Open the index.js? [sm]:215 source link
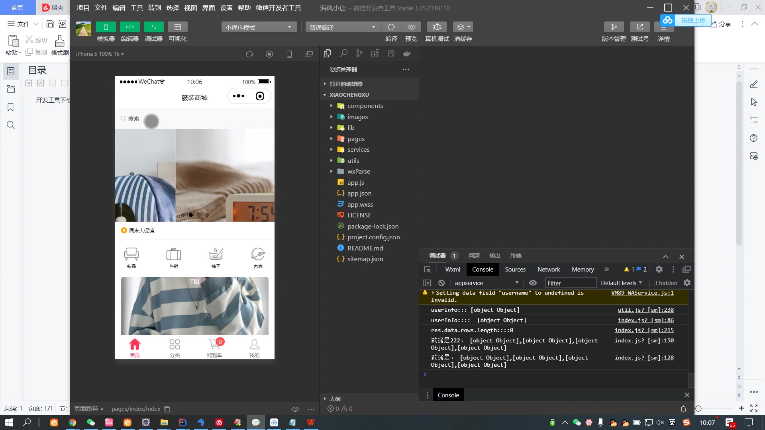The width and height of the screenshot is (765, 430). [x=644, y=330]
